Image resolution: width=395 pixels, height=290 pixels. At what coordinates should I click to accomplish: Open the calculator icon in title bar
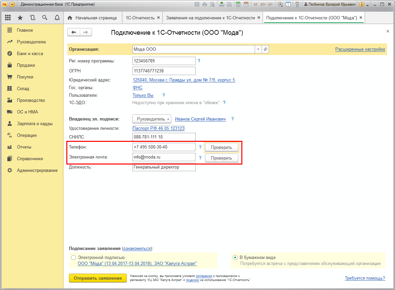[x=238, y=4]
